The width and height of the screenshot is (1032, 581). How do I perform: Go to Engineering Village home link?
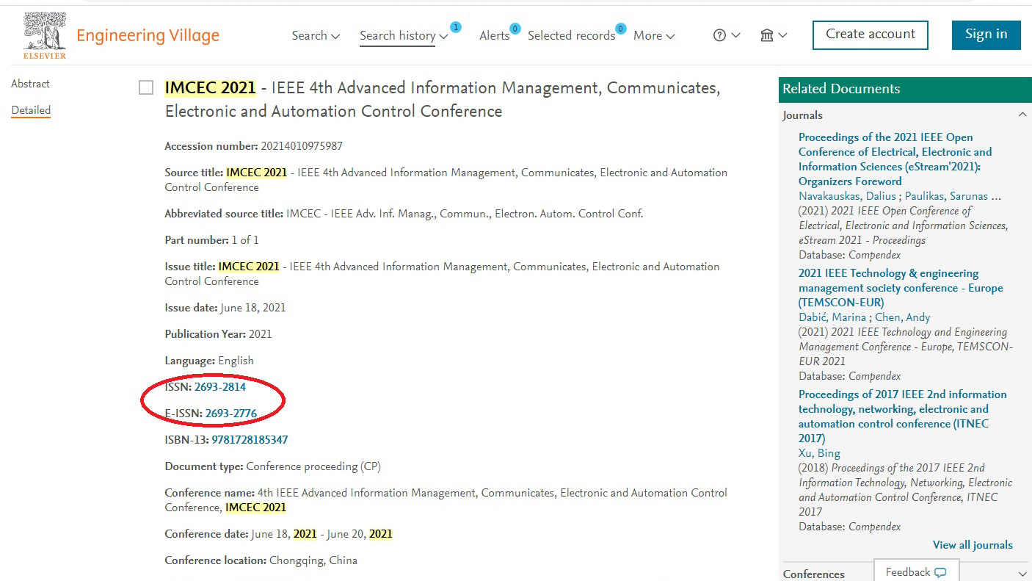click(148, 35)
